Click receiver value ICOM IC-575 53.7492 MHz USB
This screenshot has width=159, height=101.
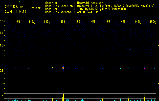click(x=101, y=9)
